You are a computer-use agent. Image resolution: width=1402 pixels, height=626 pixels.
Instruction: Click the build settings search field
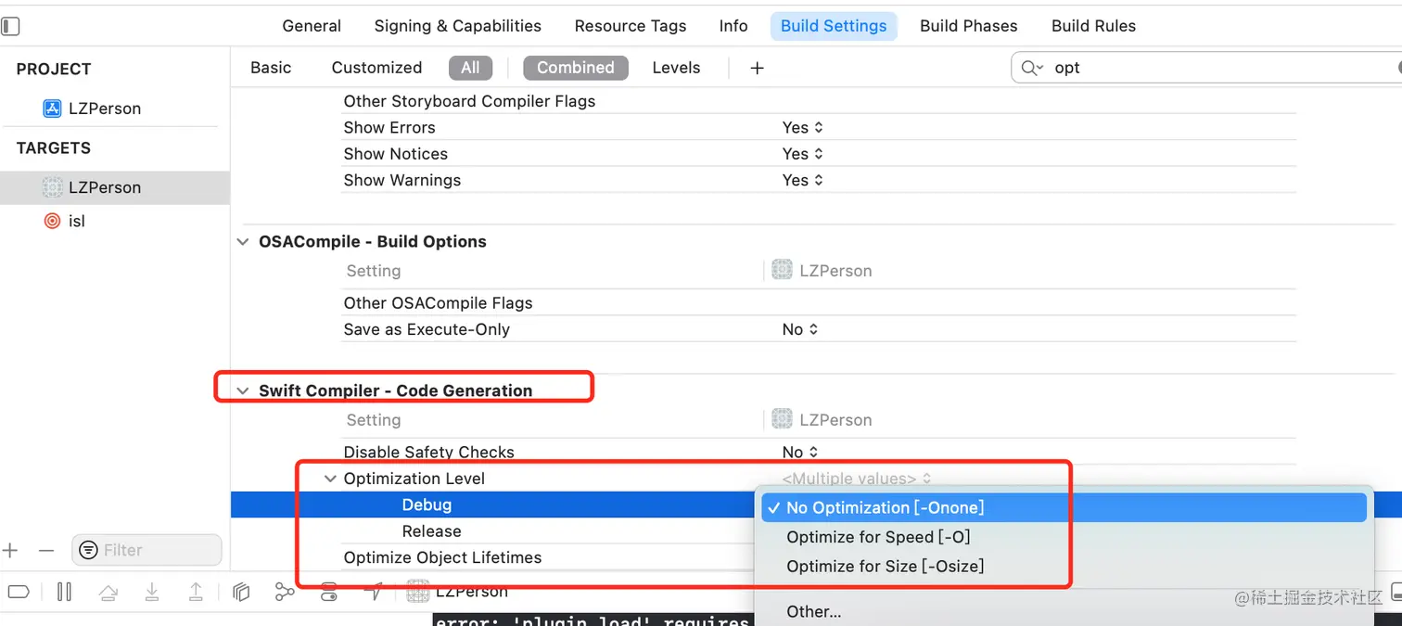click(x=1205, y=68)
